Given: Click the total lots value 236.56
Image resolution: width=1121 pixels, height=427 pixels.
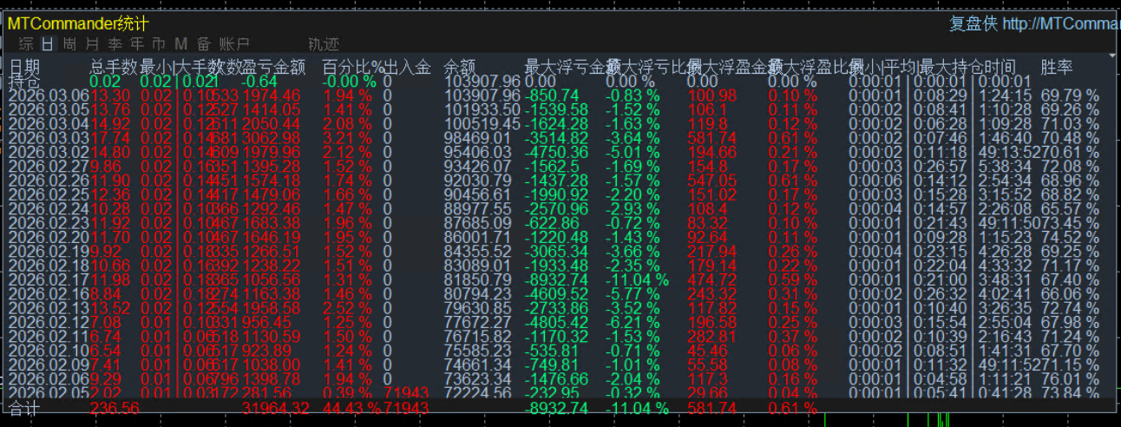Looking at the screenshot, I should click(x=115, y=408).
